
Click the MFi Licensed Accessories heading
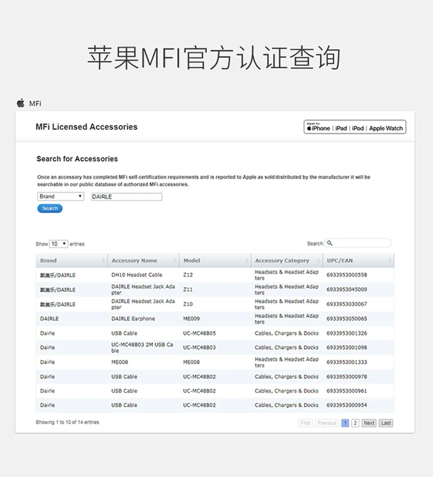point(87,127)
